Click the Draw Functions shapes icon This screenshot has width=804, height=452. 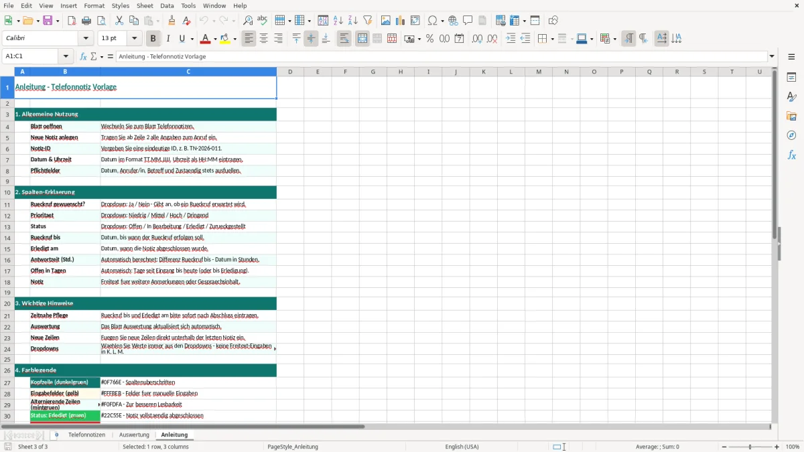click(x=553, y=21)
